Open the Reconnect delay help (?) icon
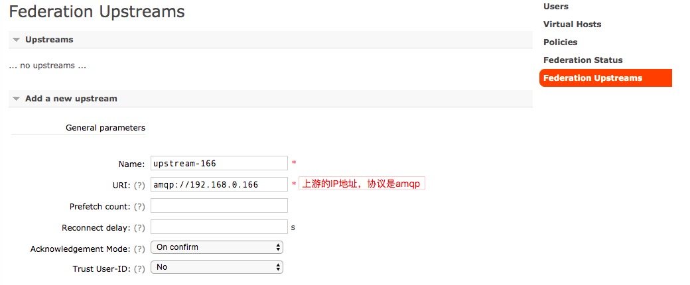The height and width of the screenshot is (285, 690). 139,228
